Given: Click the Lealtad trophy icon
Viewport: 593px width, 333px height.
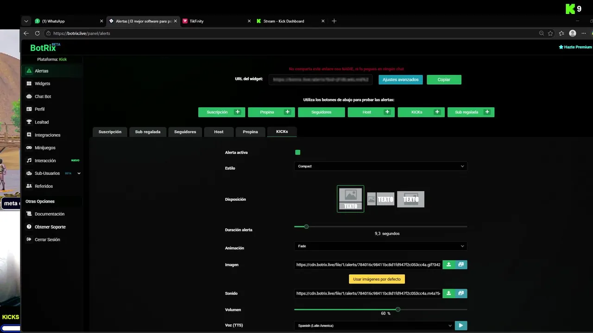Looking at the screenshot, I should (x=29, y=122).
